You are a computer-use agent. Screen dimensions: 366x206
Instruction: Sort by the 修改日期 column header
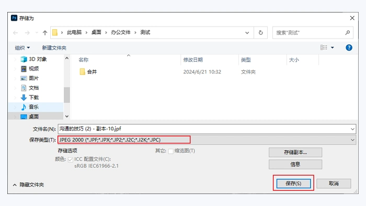[x=193, y=60]
